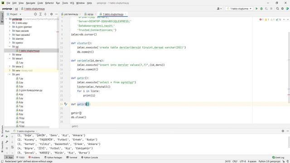The image size is (290, 163).
Task: Click the override gutter icon beside 'def getir1'
Action: click(x=66, y=104)
